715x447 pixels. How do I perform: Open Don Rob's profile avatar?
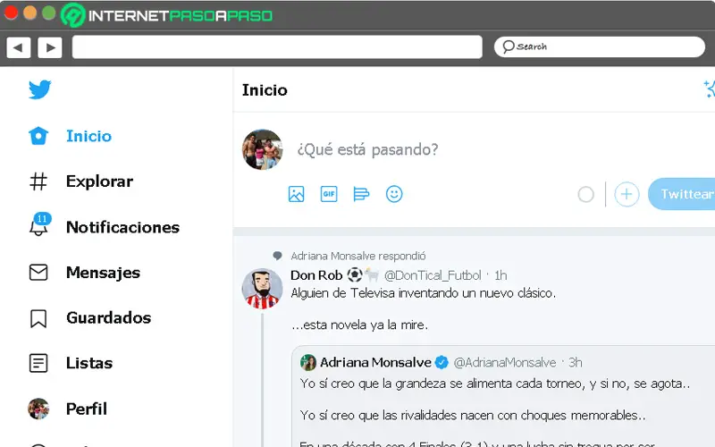click(x=262, y=289)
